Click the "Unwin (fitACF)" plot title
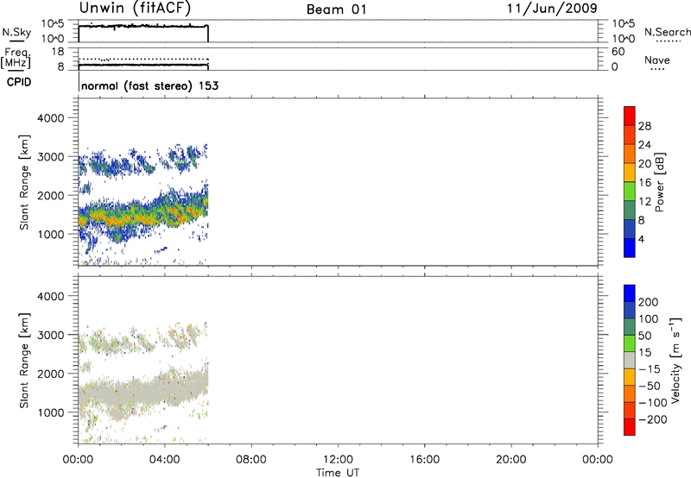Viewport: 691px width, 478px height. [x=135, y=8]
